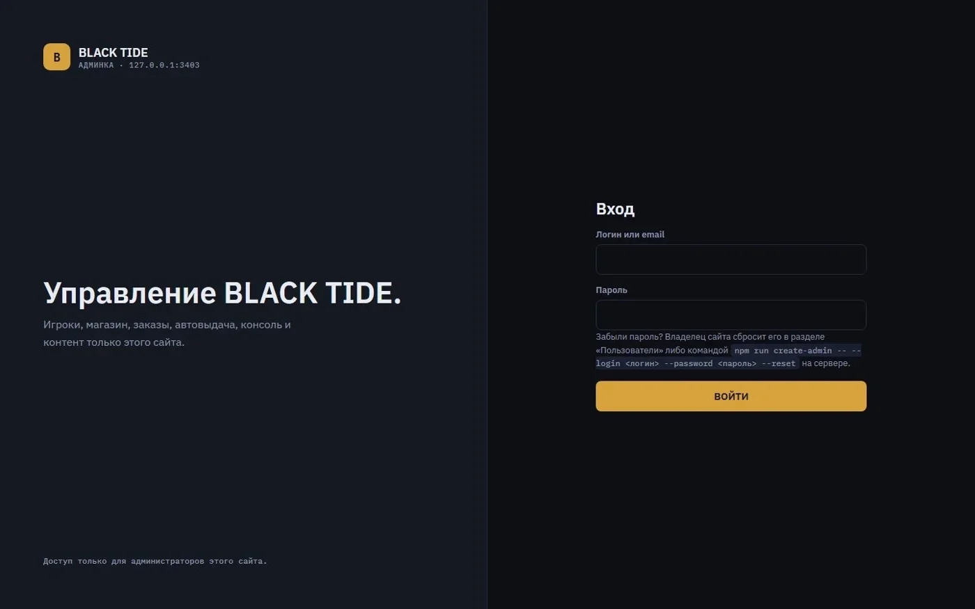The width and height of the screenshot is (975, 609).
Task: Click the --password <пароль> code fragment
Action: click(710, 363)
